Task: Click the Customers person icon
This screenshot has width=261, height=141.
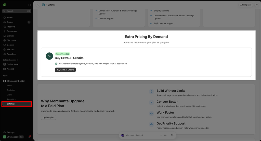Action: point(5,31)
